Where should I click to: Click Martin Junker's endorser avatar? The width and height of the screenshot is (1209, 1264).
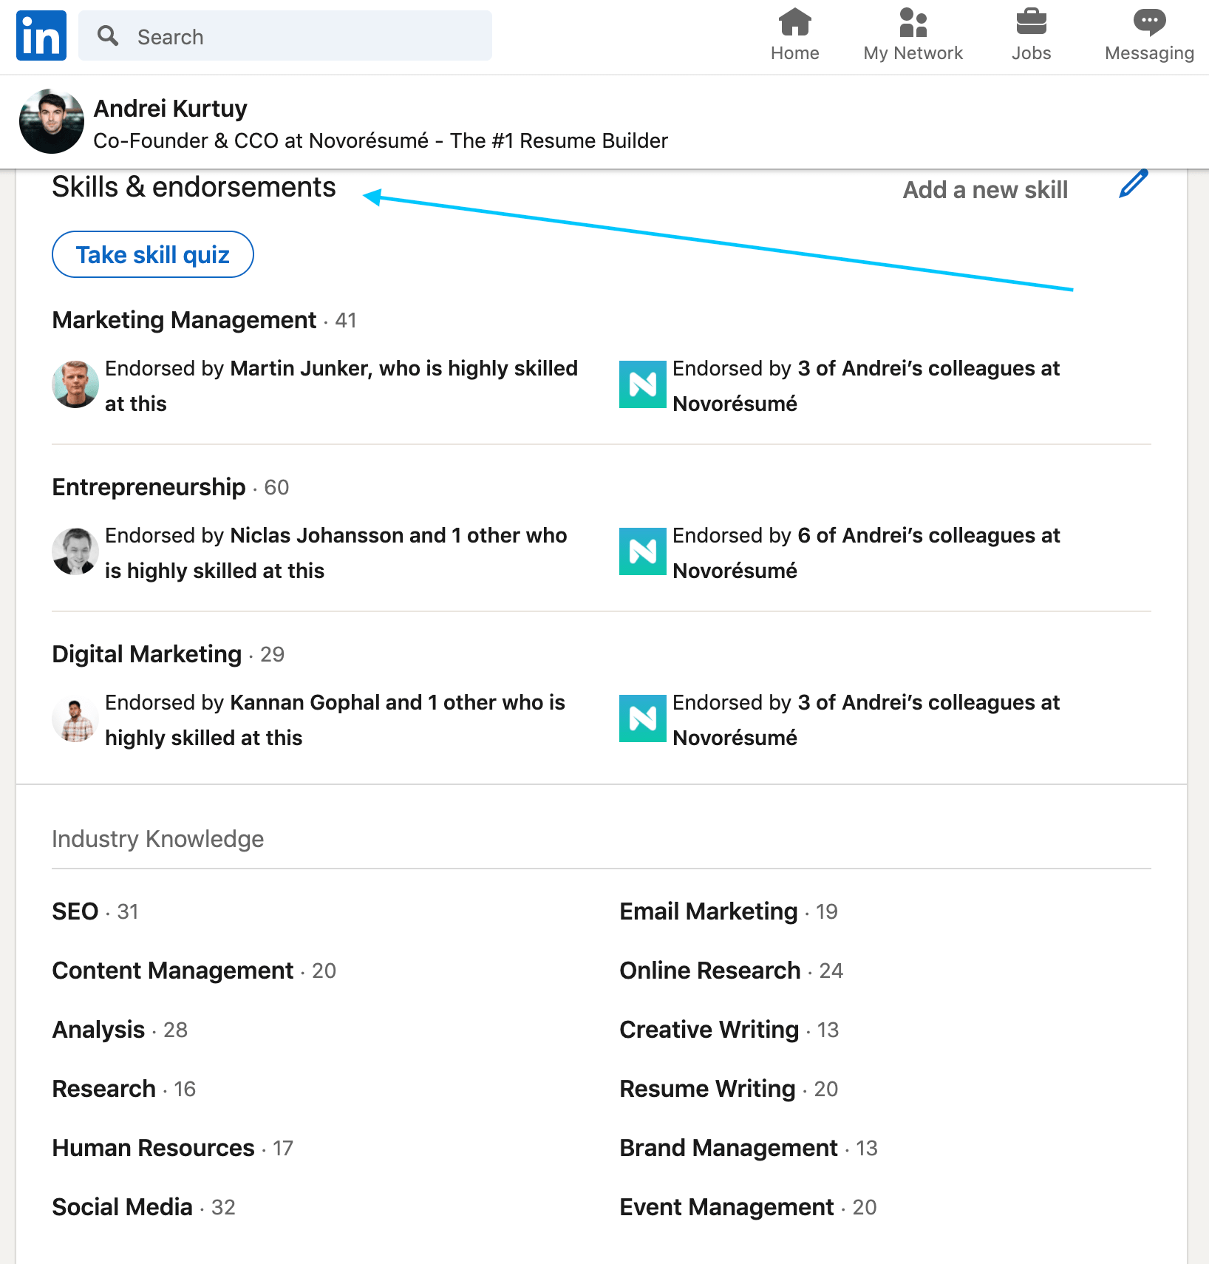coord(75,384)
